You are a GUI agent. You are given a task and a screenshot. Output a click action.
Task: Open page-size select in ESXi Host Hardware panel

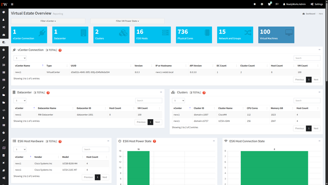tap(20, 150)
